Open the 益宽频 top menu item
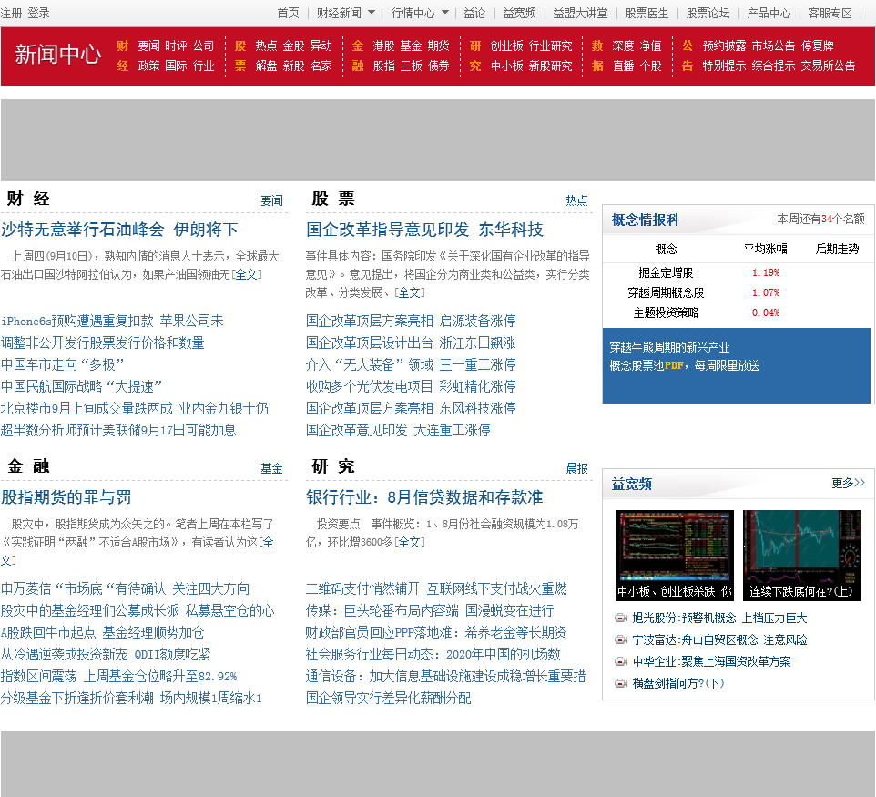 [x=520, y=13]
